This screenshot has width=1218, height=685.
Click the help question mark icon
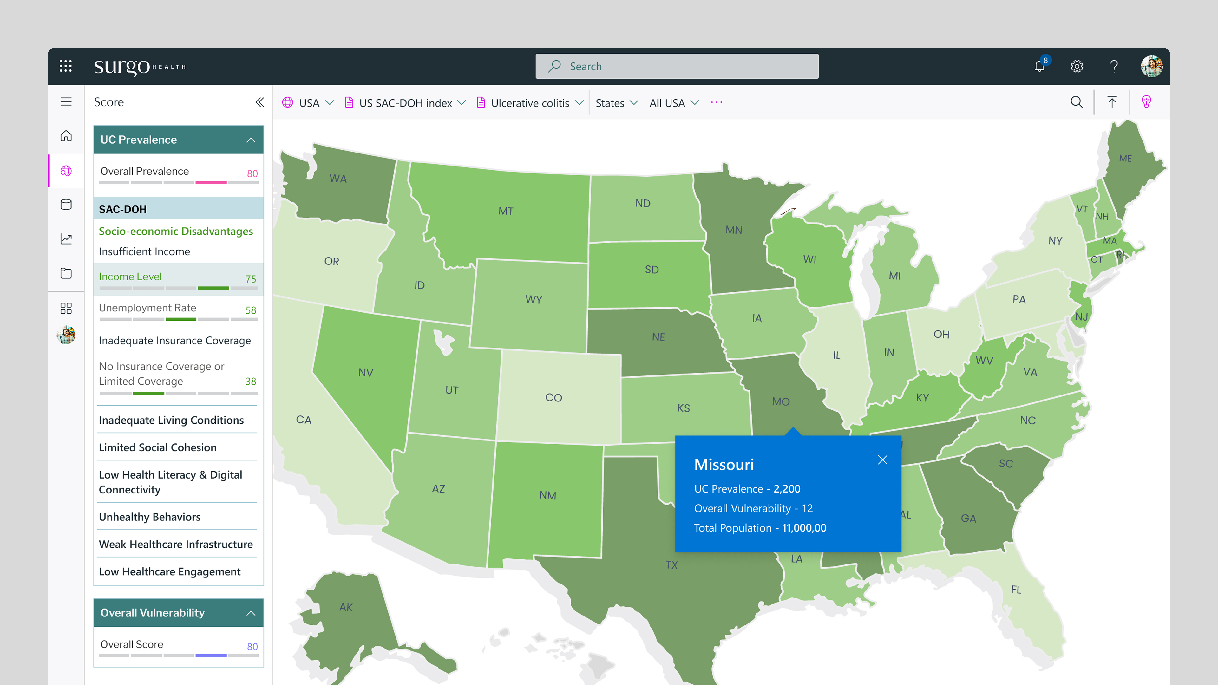(x=1114, y=66)
